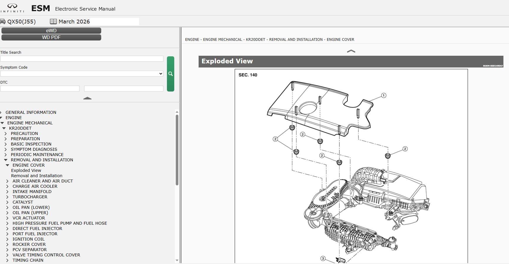Select INTAKE MANIFOLD item
509x264 pixels.
tap(32, 192)
